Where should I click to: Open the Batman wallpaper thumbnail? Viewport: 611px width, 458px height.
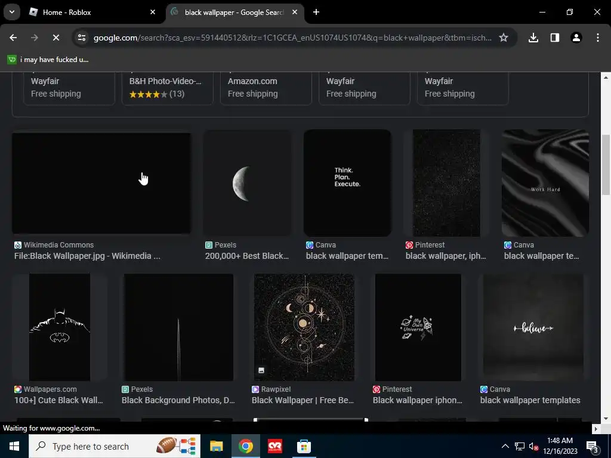[x=60, y=327]
